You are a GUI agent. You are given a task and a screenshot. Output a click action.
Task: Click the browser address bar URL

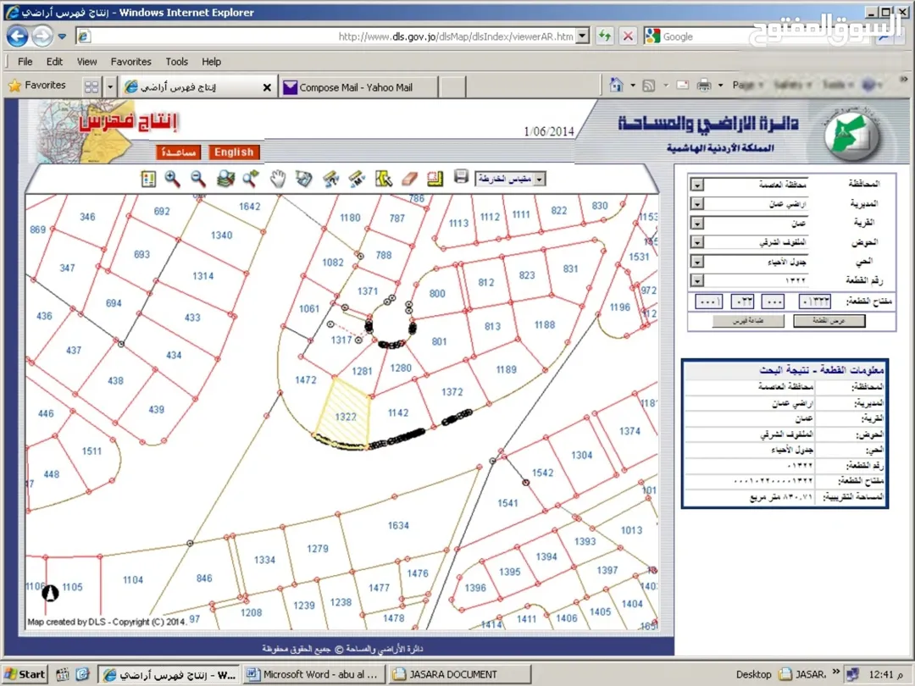[455, 36]
